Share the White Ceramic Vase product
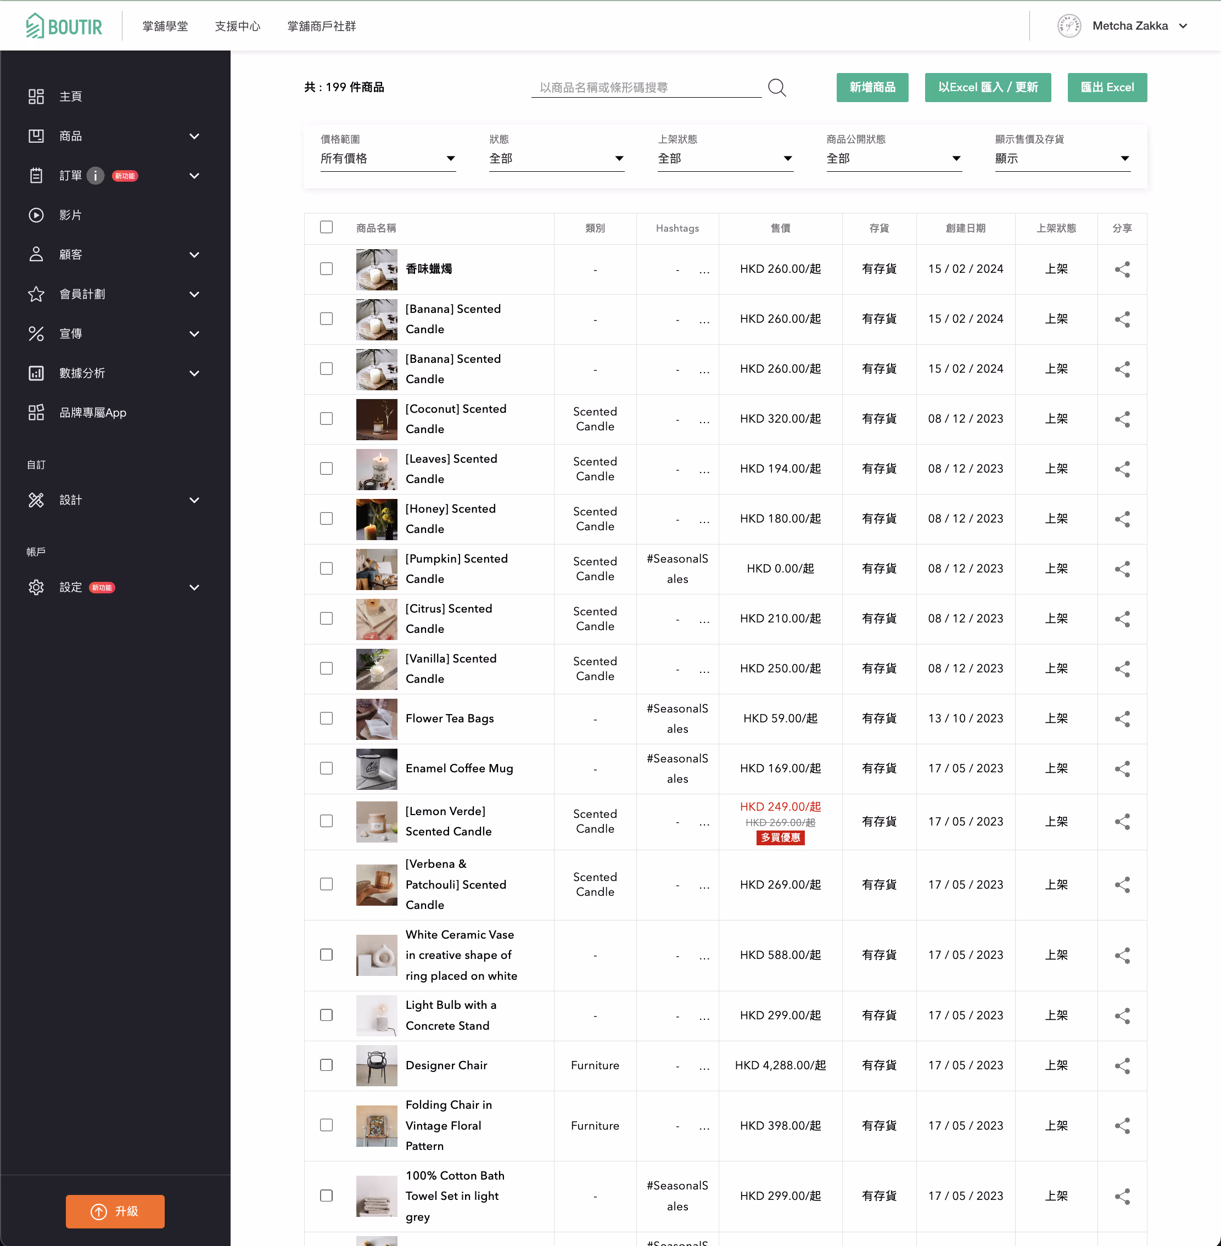 tap(1122, 956)
